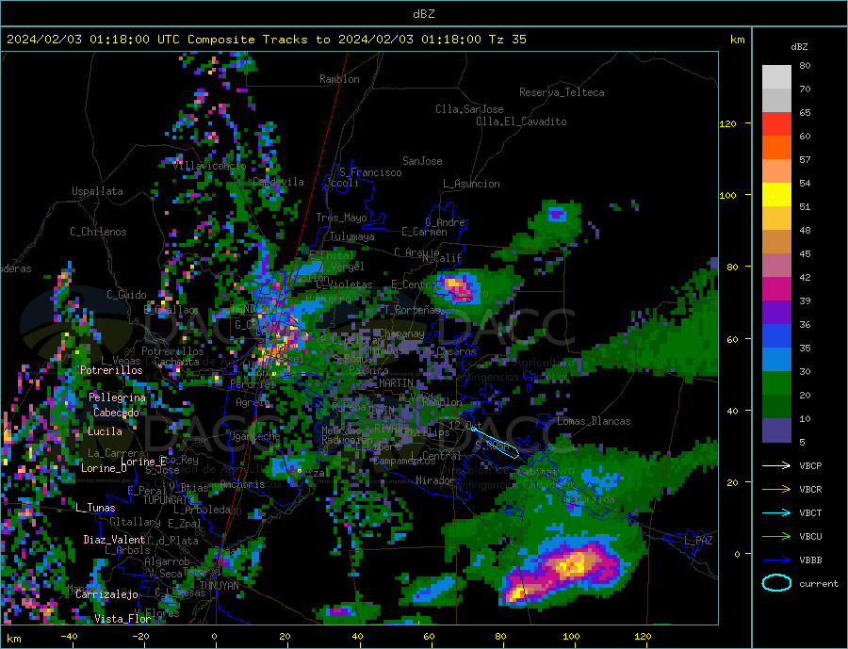This screenshot has width=848, height=649.
Task: Click the 'Lomas_Blancas' map label
Action: tap(594, 421)
